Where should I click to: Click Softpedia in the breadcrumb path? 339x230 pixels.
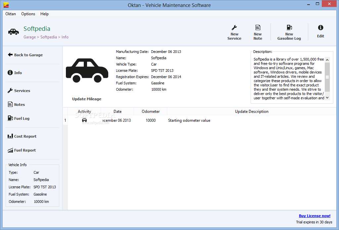pyautogui.click(x=48, y=37)
